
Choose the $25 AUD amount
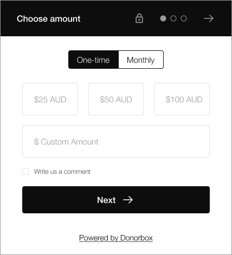[50, 99]
